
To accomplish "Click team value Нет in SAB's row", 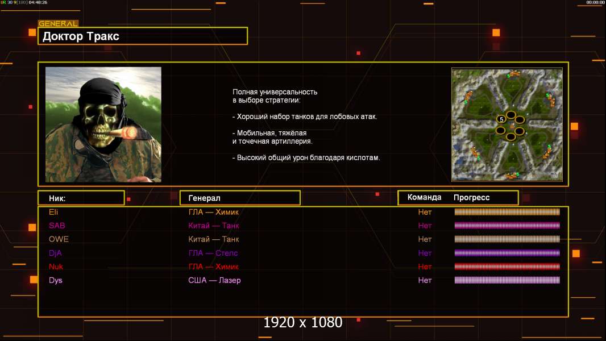I will (425, 226).
